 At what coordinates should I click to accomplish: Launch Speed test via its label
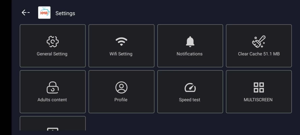click(190, 100)
